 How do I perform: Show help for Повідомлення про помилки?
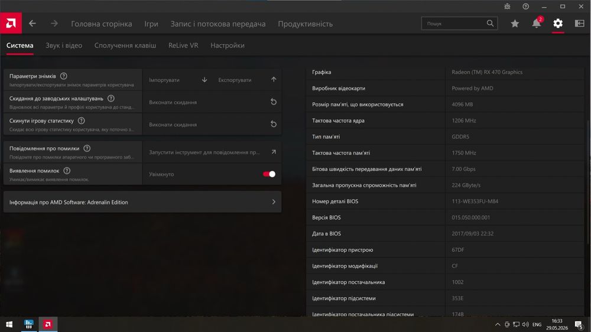87,148
